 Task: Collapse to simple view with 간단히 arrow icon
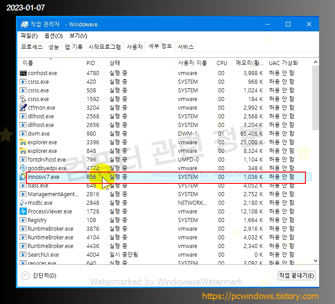click(25, 275)
